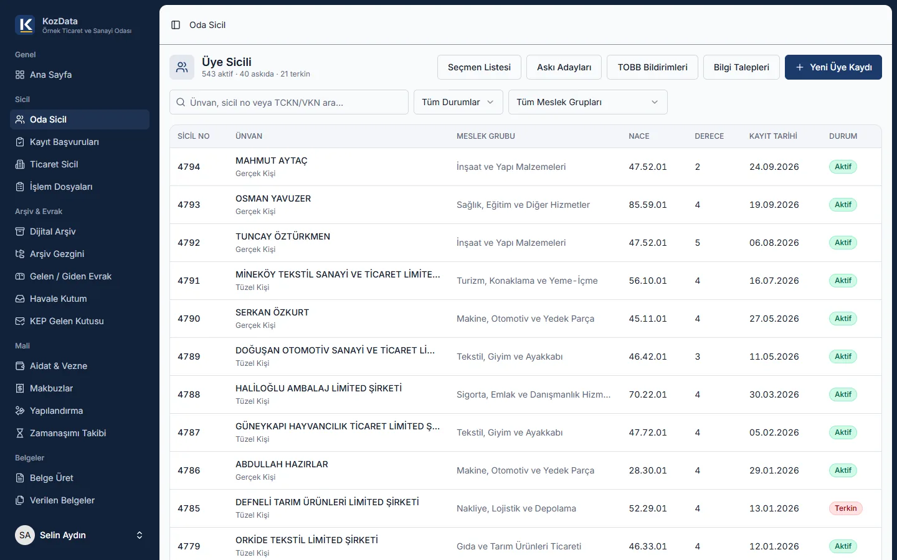Click the Bilgi Talepleri button
The width and height of the screenshot is (897, 560).
pos(741,67)
